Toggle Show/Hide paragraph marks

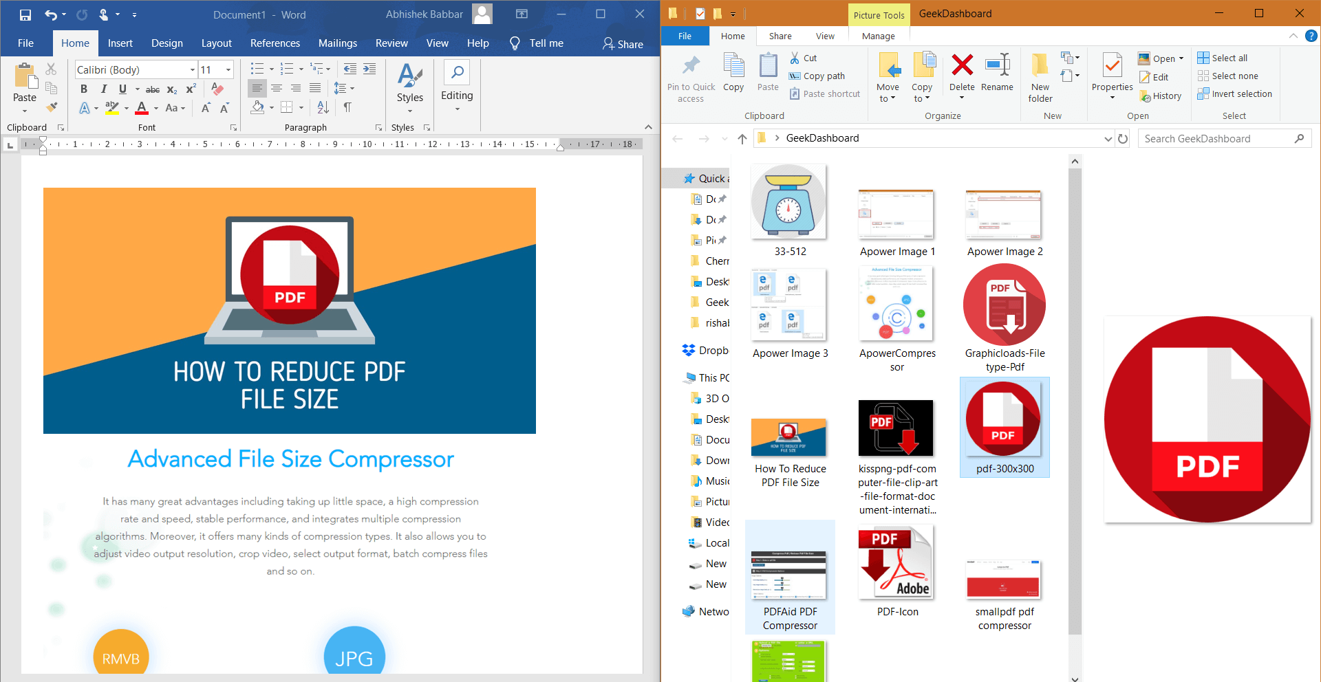[x=347, y=107]
